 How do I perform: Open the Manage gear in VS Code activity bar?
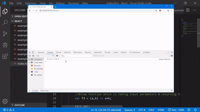(x=5, y=101)
